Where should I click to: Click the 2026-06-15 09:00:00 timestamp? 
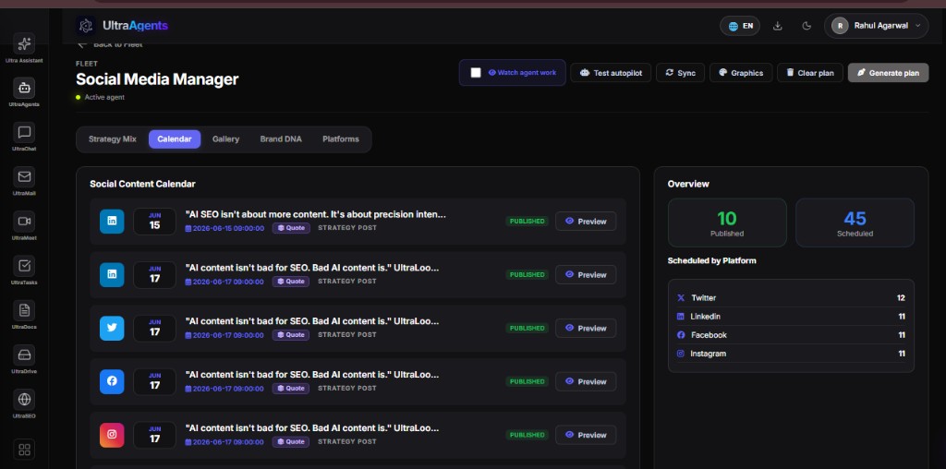224,228
